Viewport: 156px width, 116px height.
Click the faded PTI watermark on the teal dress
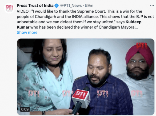pos(34,94)
